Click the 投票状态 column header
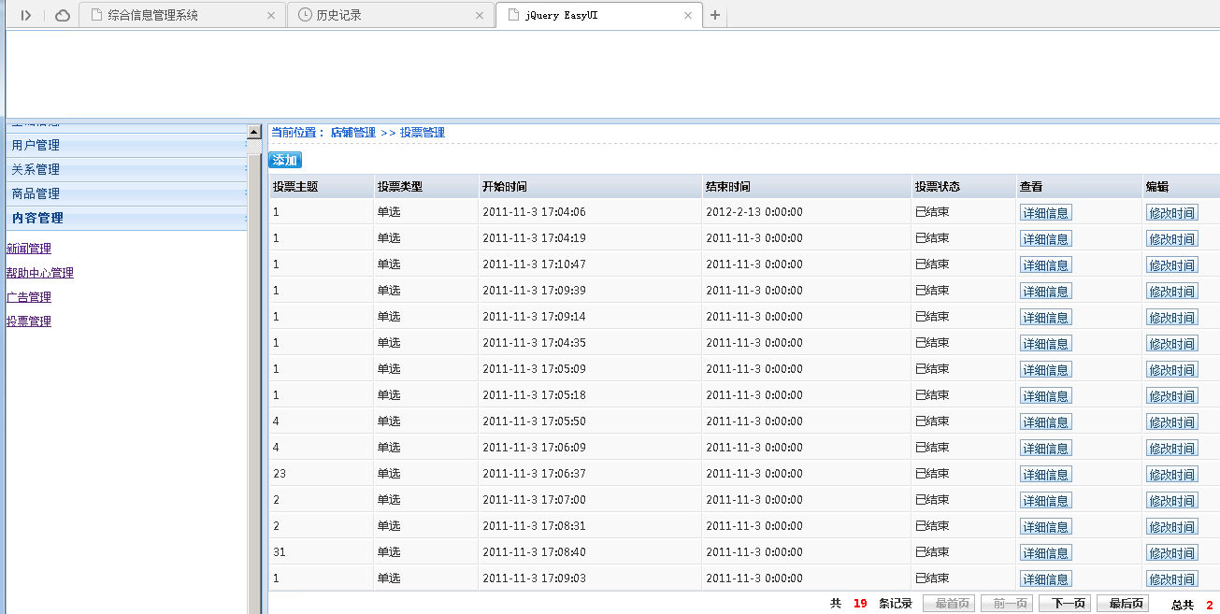The image size is (1220, 614). point(964,187)
